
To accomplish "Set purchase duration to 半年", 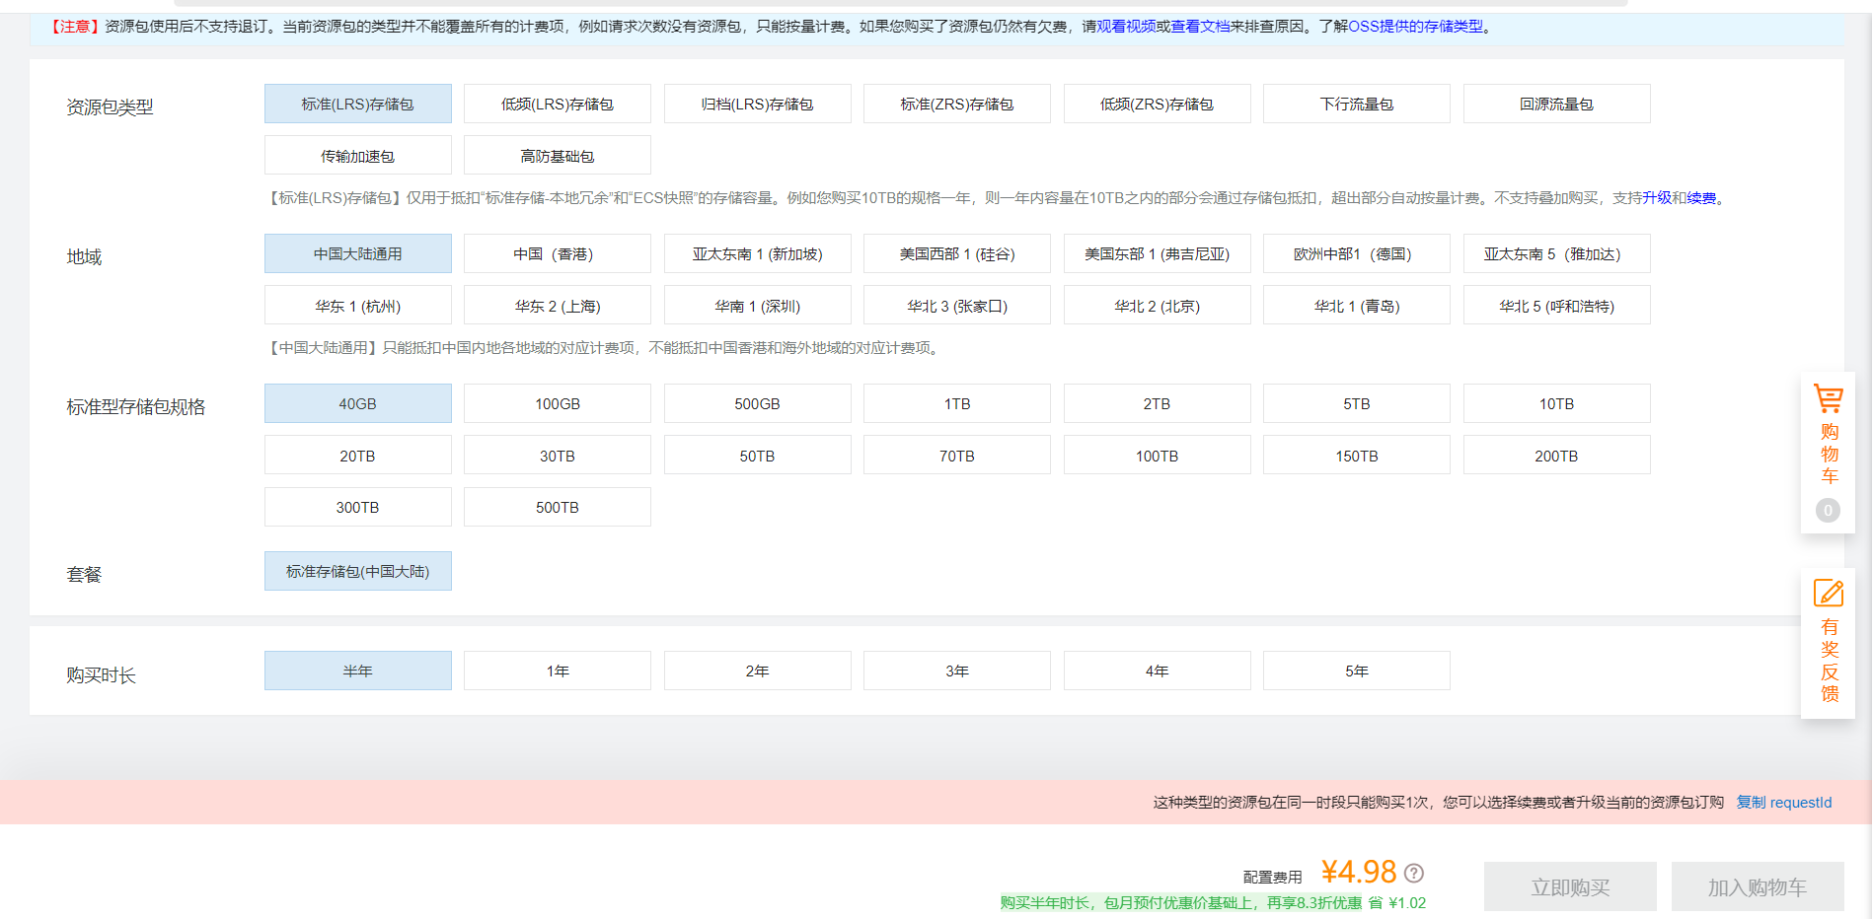I will [x=357, y=671].
